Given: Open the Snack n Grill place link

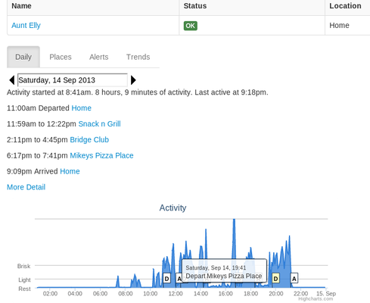Looking at the screenshot, I should click(x=99, y=123).
